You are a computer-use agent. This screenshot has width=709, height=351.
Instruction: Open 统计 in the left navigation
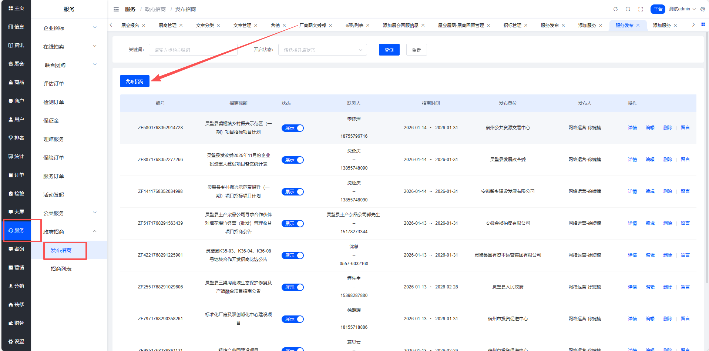pyautogui.click(x=16, y=156)
